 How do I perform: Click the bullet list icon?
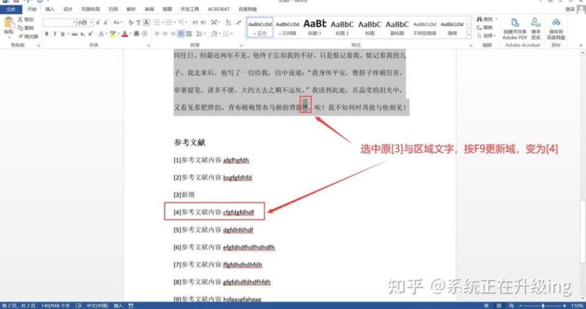click(x=158, y=23)
